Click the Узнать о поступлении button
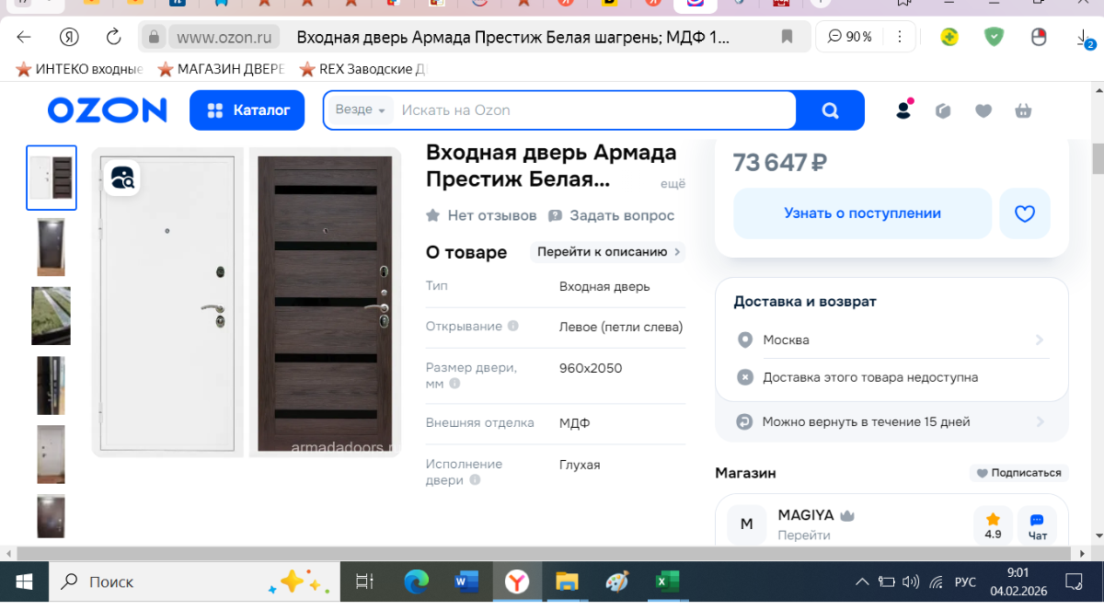Screen dimensions: 1104x610 [862, 213]
